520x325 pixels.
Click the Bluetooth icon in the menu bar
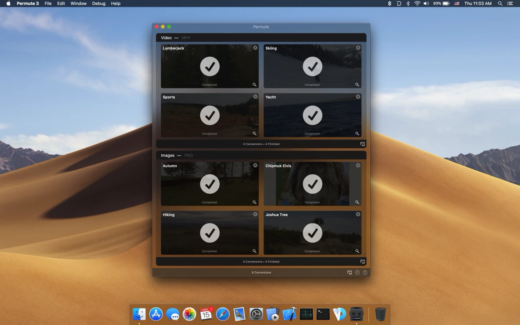click(408, 3)
